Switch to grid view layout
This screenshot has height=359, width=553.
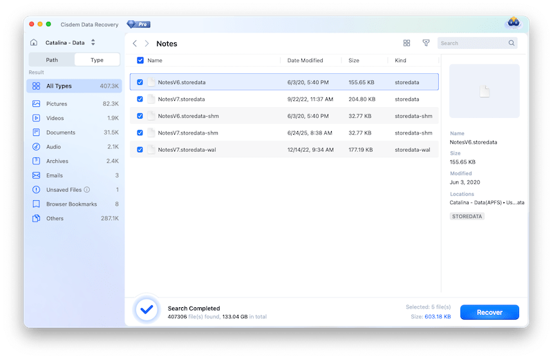(x=406, y=43)
